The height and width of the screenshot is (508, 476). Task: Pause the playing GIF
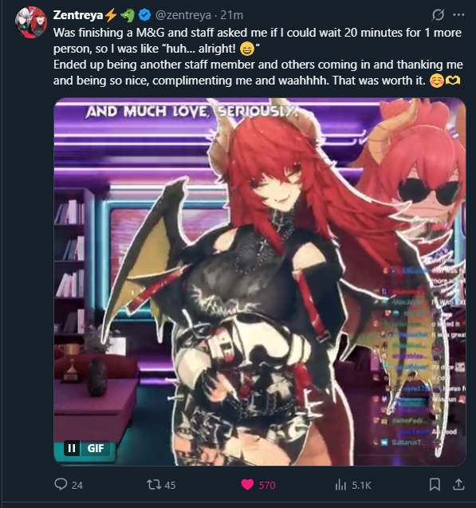coord(72,448)
